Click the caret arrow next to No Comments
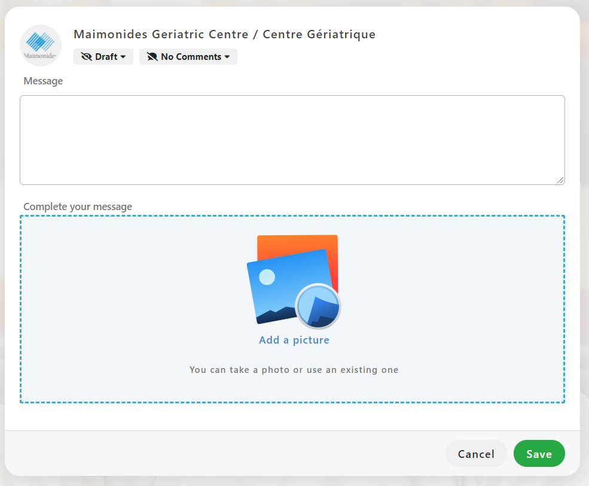 point(227,57)
